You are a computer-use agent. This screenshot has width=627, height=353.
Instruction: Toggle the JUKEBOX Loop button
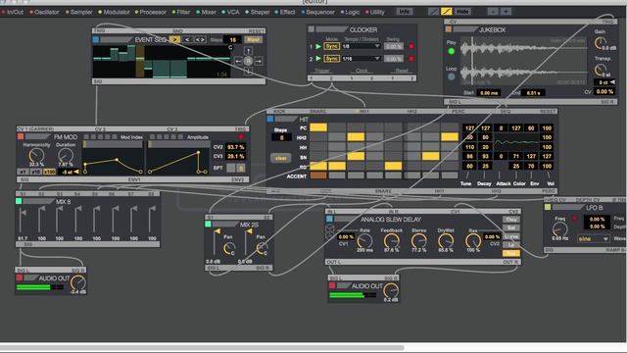point(452,76)
